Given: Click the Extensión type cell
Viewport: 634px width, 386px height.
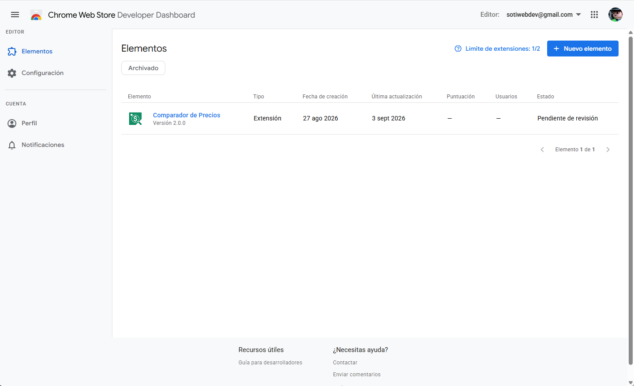Looking at the screenshot, I should pos(267,118).
